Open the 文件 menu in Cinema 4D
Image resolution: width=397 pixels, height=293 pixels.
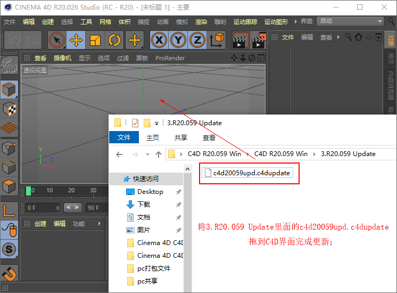coord(10,22)
